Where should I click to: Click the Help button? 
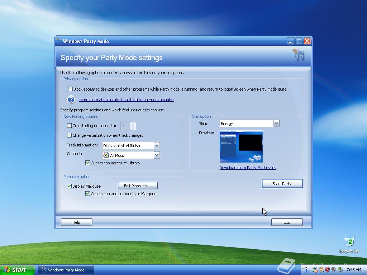77,222
